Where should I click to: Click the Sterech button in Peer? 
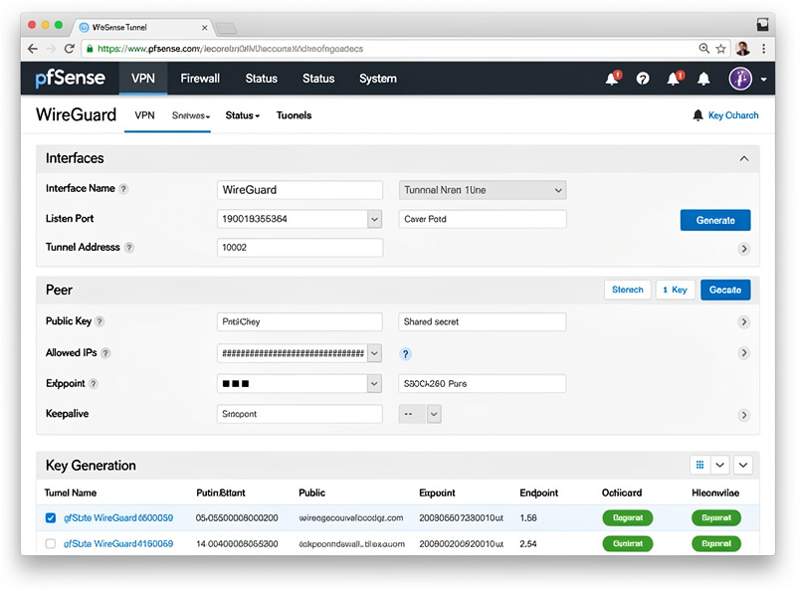[x=628, y=290]
